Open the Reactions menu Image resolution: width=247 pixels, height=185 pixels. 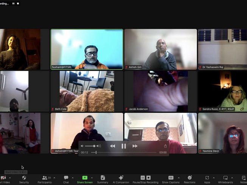pyautogui.click(x=190, y=179)
